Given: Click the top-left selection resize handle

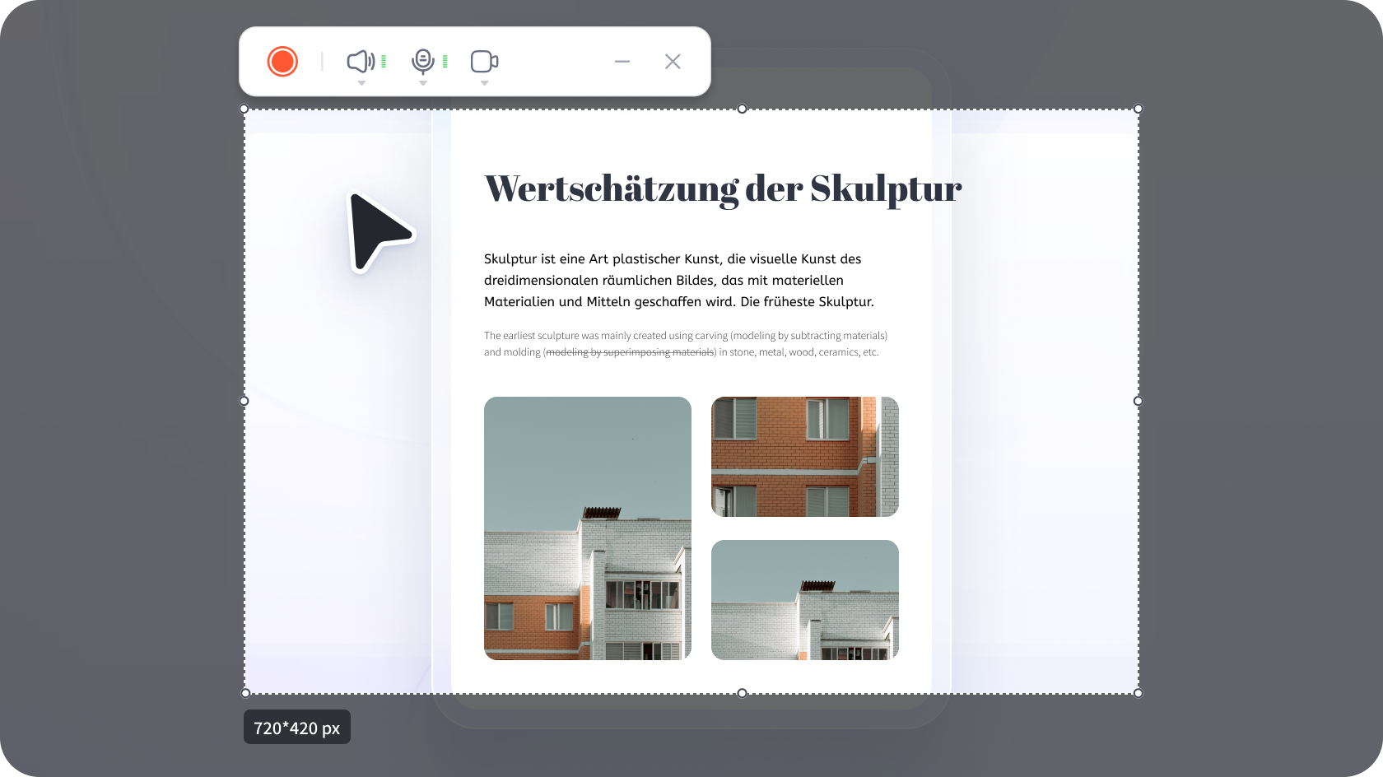Looking at the screenshot, I should pos(244,109).
